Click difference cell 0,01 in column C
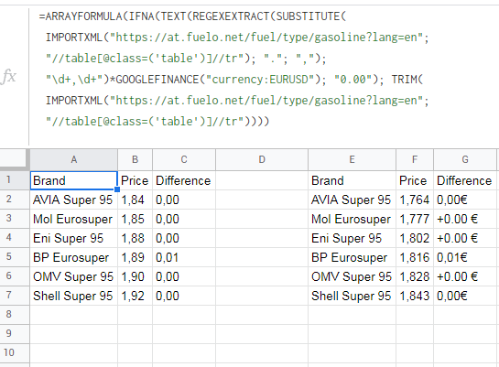Image resolution: width=499 pixels, height=367 pixels. [x=184, y=257]
